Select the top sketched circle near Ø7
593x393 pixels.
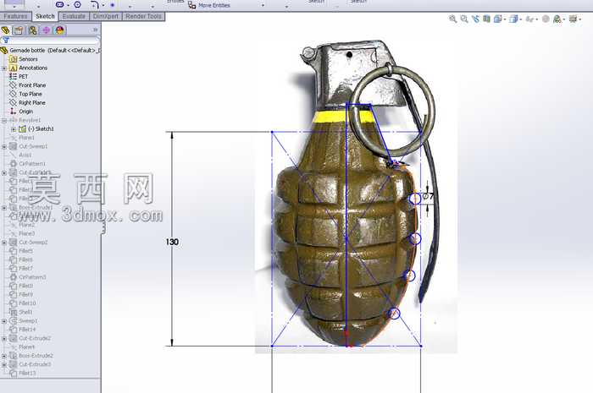pos(415,199)
